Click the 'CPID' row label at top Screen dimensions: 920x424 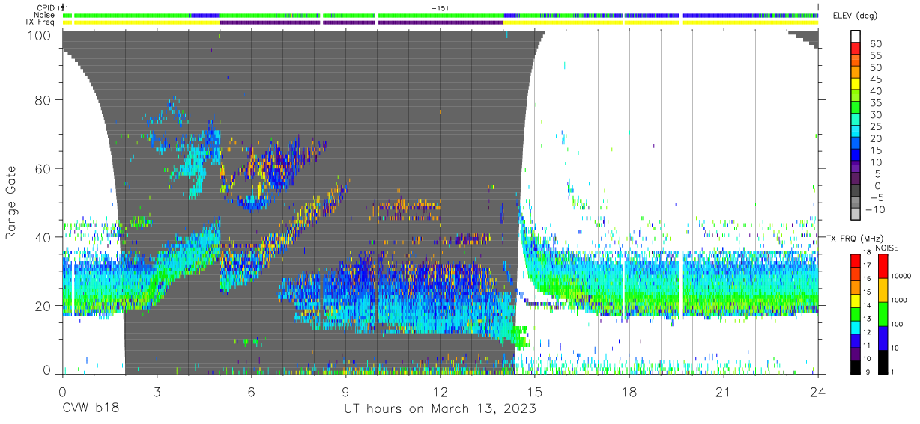[46, 7]
